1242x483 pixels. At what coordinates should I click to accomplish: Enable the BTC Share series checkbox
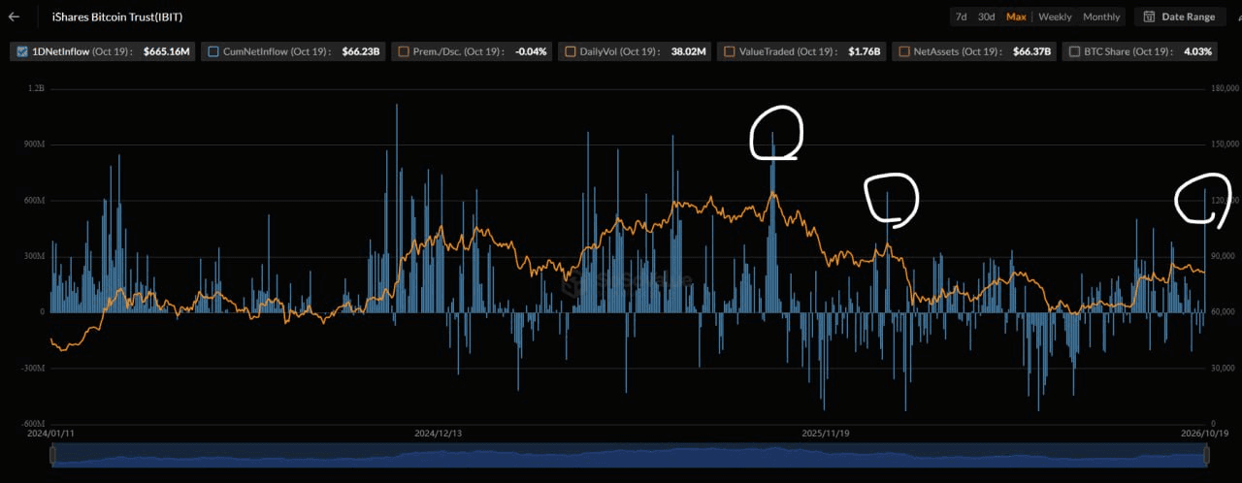(1074, 51)
